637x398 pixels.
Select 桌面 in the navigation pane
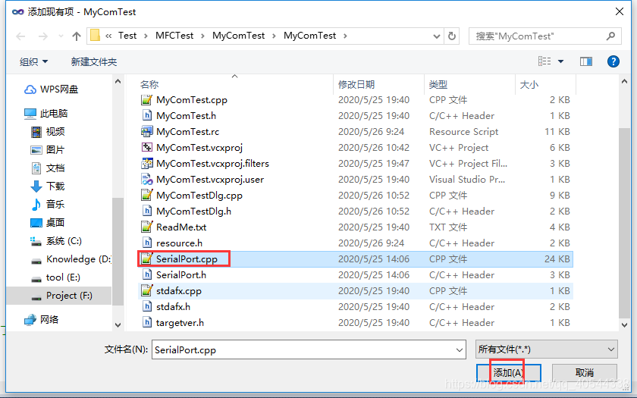click(x=55, y=223)
